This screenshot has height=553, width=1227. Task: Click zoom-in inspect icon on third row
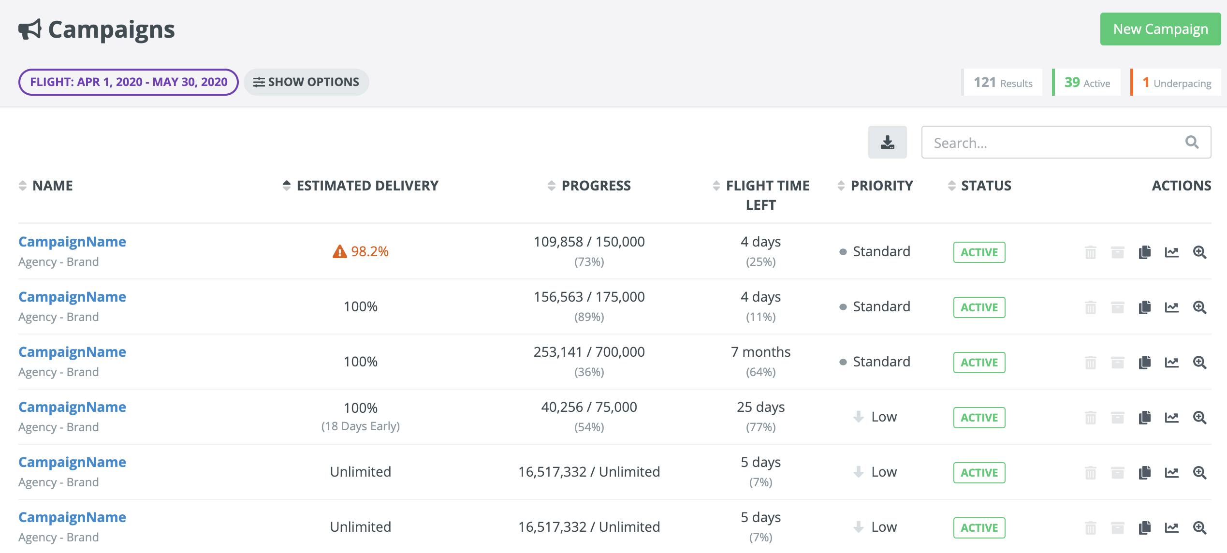click(x=1199, y=363)
